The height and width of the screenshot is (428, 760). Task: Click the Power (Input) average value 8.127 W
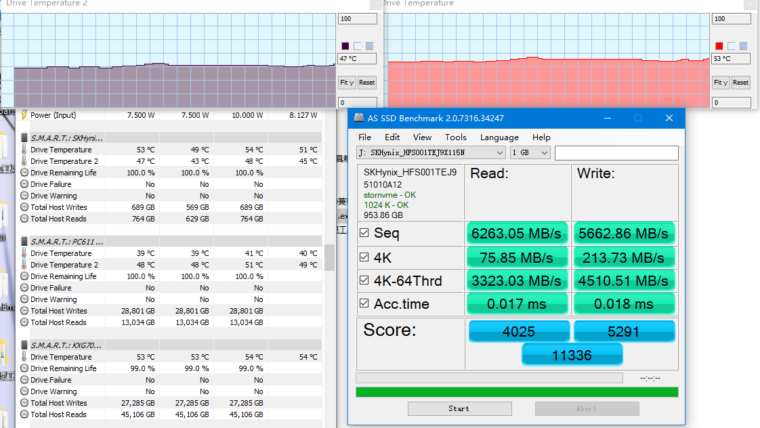point(303,115)
